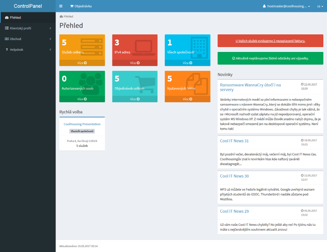Click the Přehled dashboard icon in sidebar
327x252 pixels.
pyautogui.click(x=7, y=18)
